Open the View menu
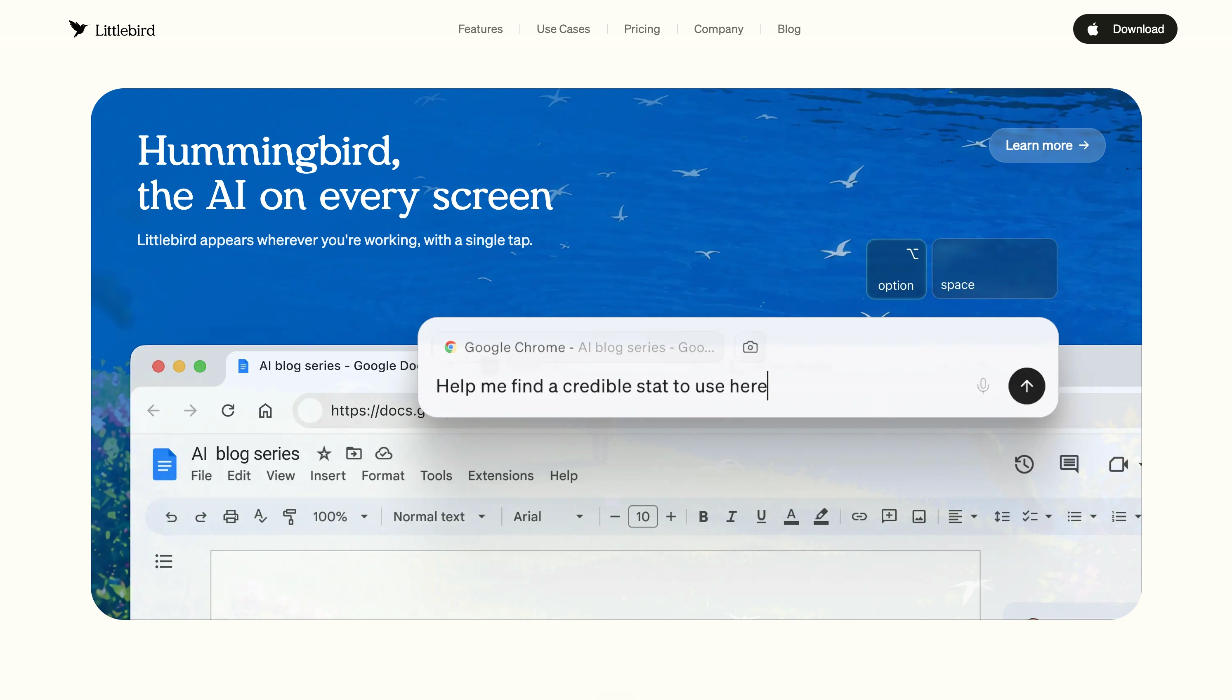This screenshot has width=1232, height=700. (281, 475)
